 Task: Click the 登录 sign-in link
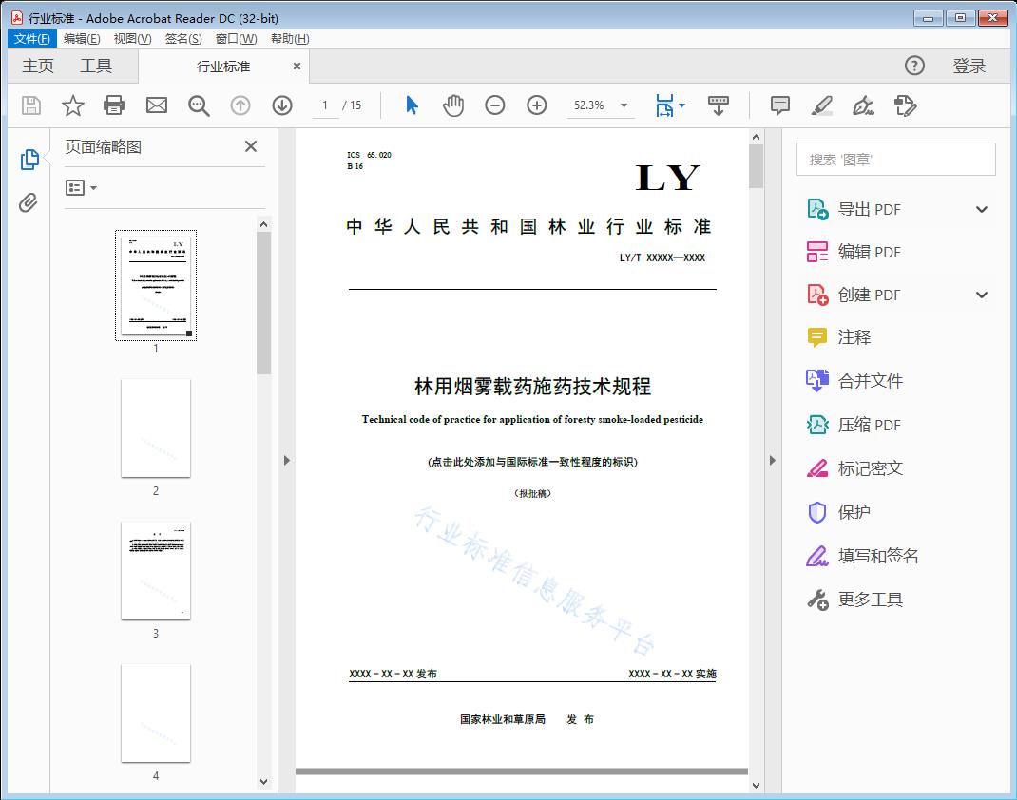pyautogui.click(x=971, y=66)
